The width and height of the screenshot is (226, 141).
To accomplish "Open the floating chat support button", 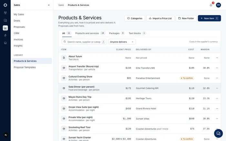I will (218, 133).
